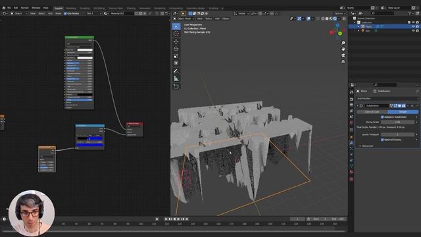This screenshot has height=237, width=421.
Task: Disable the Plane object in renders
Action: pos(417,26)
